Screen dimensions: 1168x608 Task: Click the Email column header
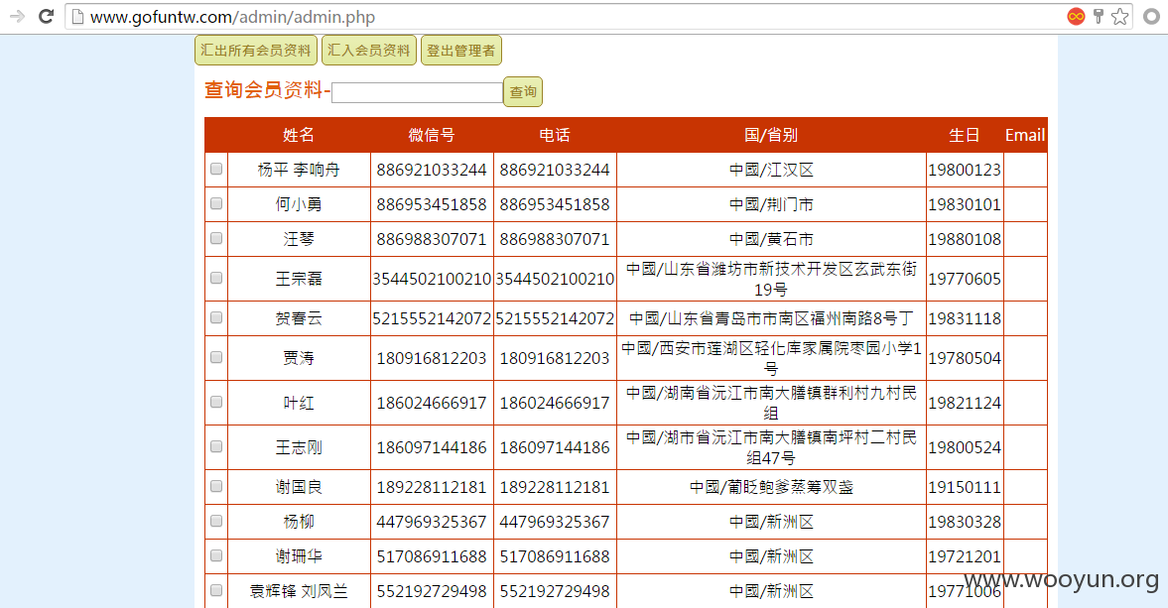click(1025, 135)
